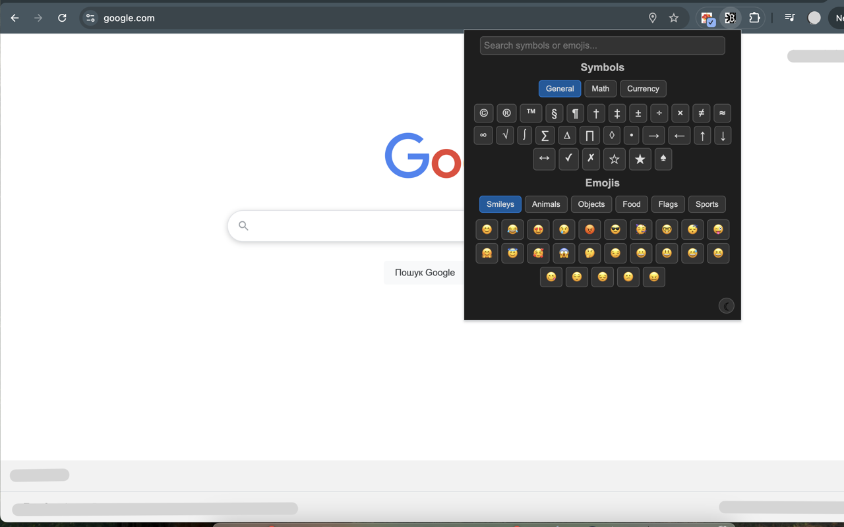This screenshot has width=844, height=527.
Task: Insert the product ∏ symbol
Action: point(589,136)
